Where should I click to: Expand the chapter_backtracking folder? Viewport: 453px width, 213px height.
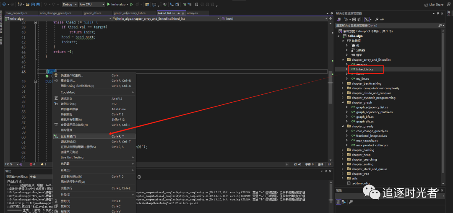click(343, 83)
